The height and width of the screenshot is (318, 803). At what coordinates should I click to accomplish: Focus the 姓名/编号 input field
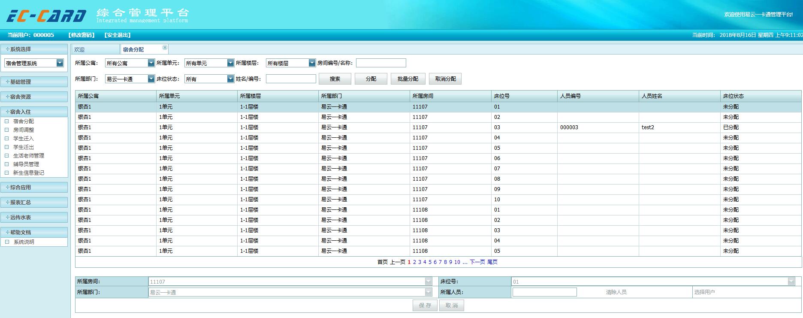(291, 79)
